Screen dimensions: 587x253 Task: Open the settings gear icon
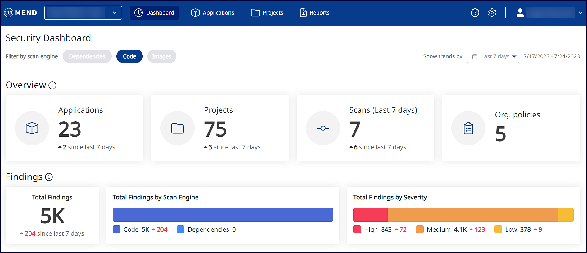tap(492, 13)
